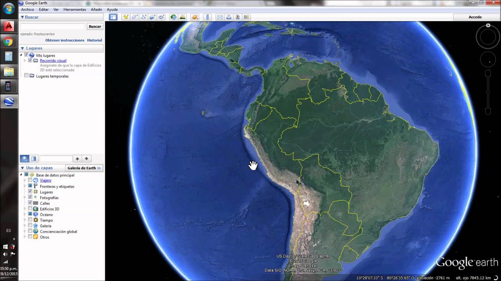The width and height of the screenshot is (501, 281).
Task: Click the Obtener instrucciones link
Action: (x=65, y=40)
